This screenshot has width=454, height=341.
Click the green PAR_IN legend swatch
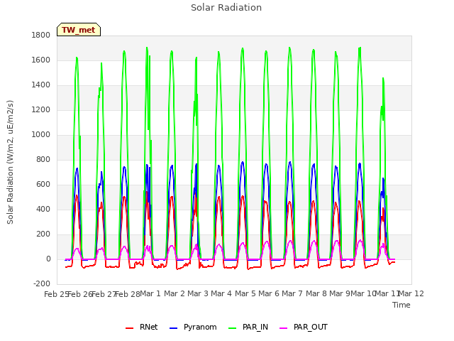pos(233,328)
